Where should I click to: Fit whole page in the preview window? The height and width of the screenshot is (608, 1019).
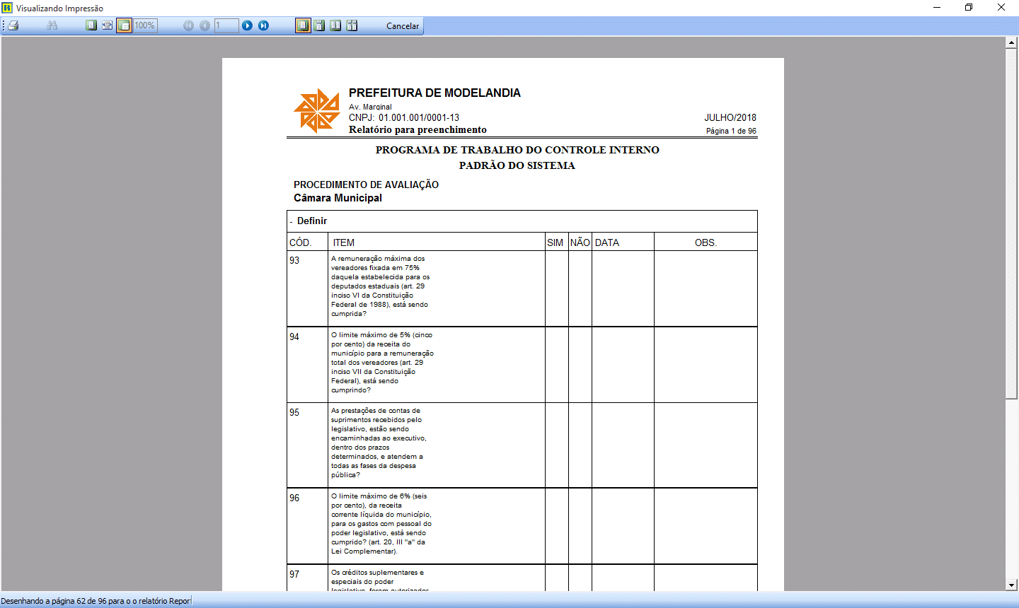click(x=91, y=25)
